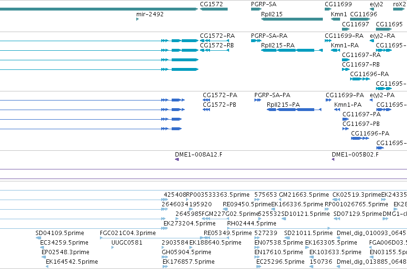Click the RH02444.5prime EST label

click(x=252, y=224)
